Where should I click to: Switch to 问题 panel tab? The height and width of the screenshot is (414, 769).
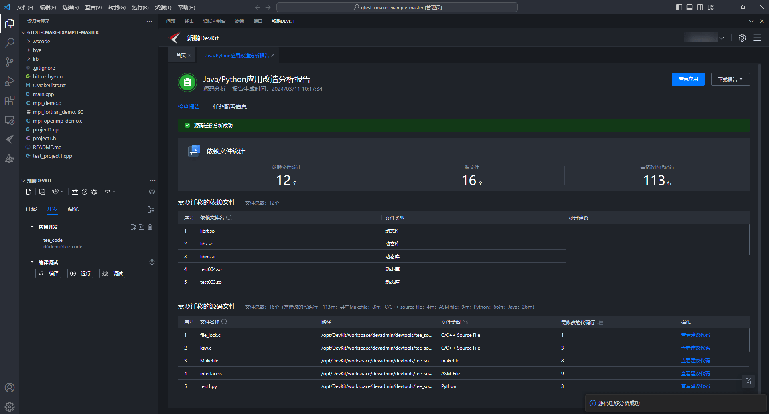[171, 21]
